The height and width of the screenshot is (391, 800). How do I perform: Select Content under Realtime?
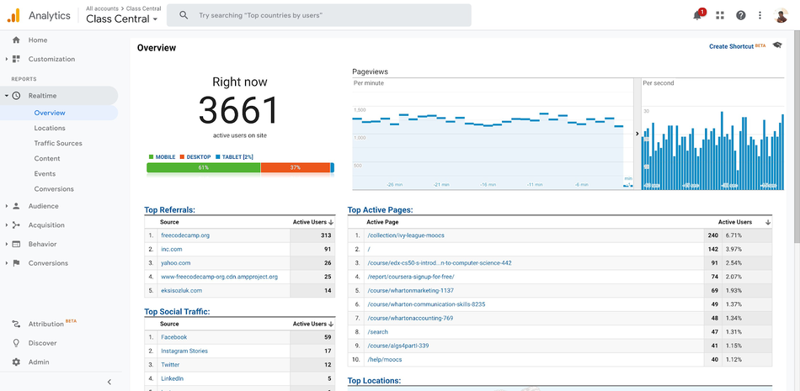47,159
